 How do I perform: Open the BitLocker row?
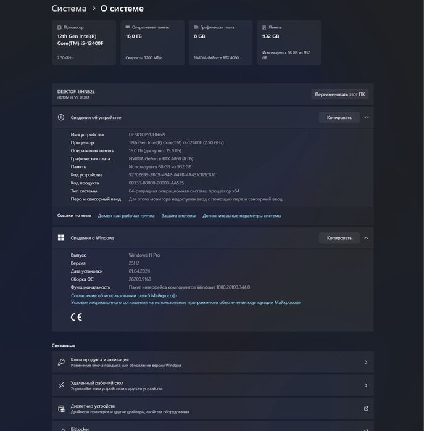tap(213, 426)
